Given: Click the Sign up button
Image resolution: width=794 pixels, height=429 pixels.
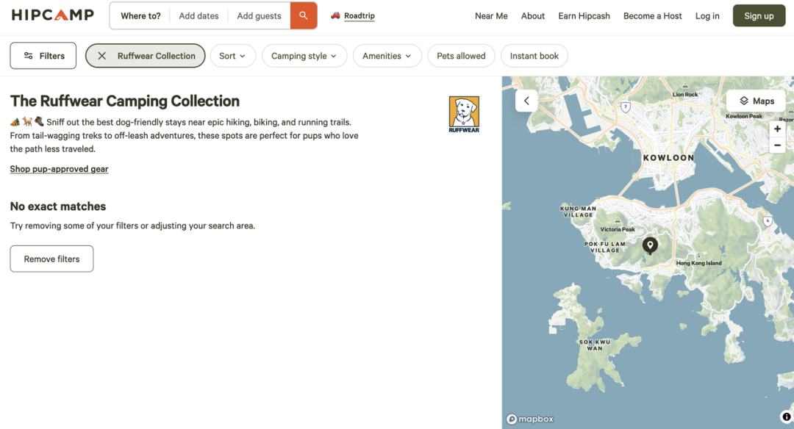Looking at the screenshot, I should (x=759, y=15).
